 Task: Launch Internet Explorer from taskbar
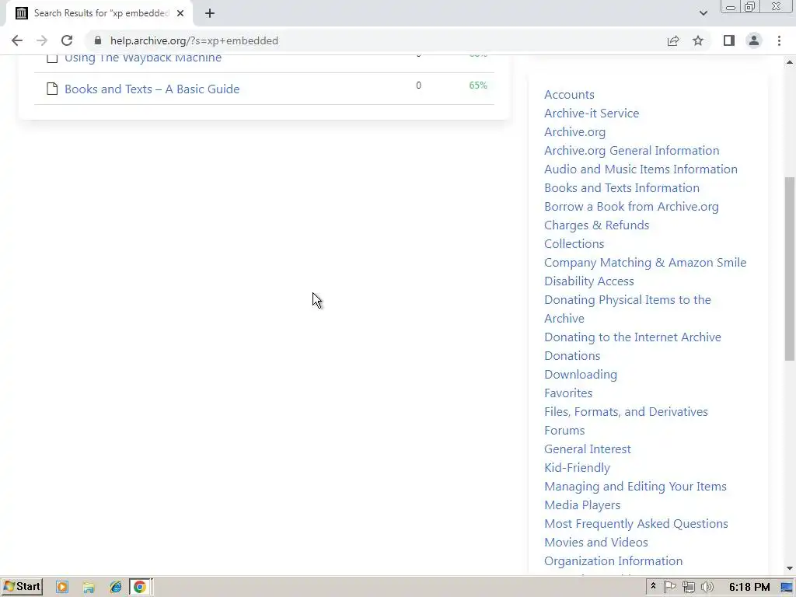click(x=116, y=588)
